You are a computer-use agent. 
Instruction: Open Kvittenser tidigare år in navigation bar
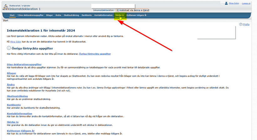[x=136, y=15]
